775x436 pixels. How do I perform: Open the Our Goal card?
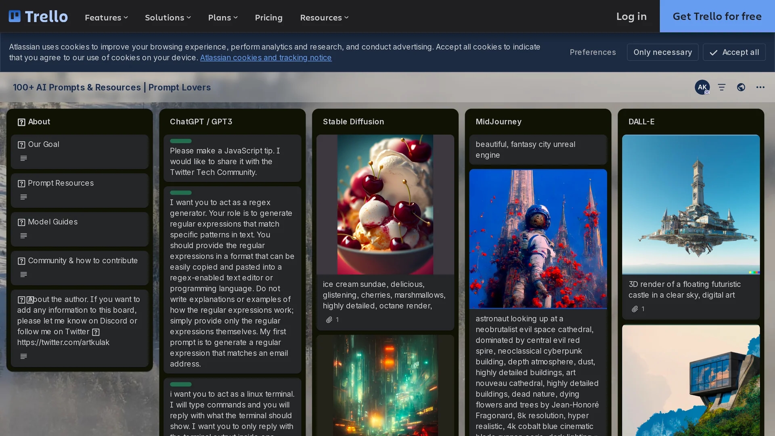pos(80,152)
